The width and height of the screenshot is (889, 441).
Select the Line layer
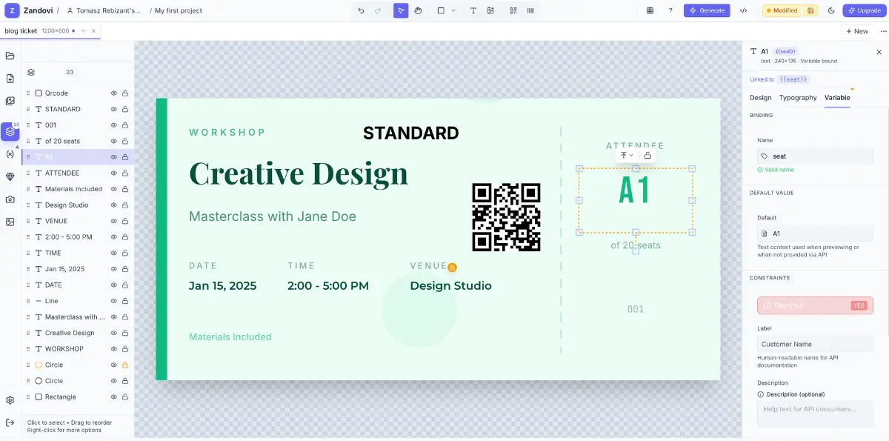pos(78,301)
